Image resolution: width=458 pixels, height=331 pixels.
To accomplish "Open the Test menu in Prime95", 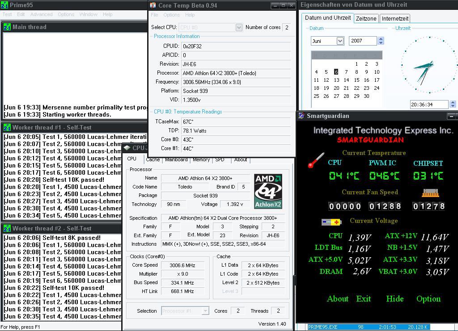I will [x=7, y=14].
